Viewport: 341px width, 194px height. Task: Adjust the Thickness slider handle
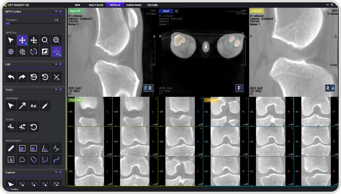pyautogui.click(x=8, y=23)
